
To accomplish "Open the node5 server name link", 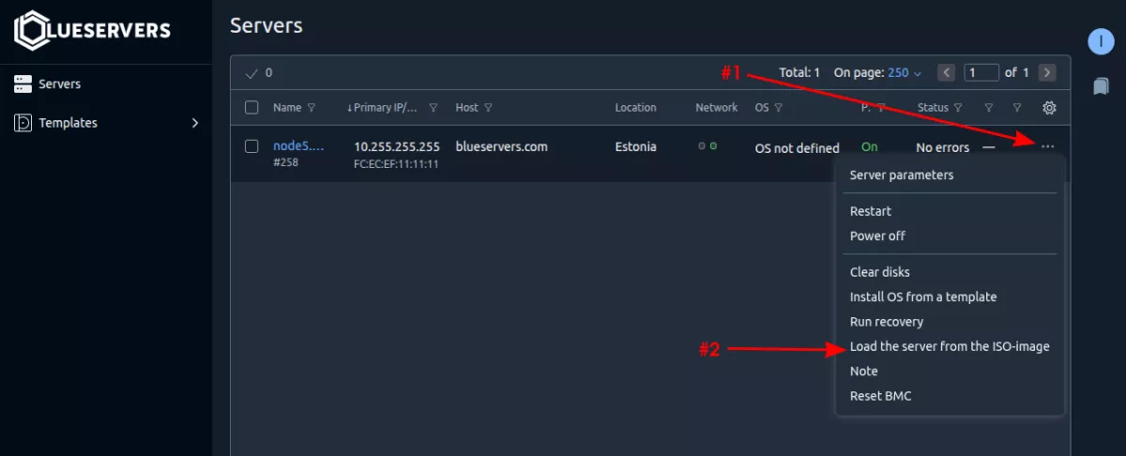I will coord(298,146).
